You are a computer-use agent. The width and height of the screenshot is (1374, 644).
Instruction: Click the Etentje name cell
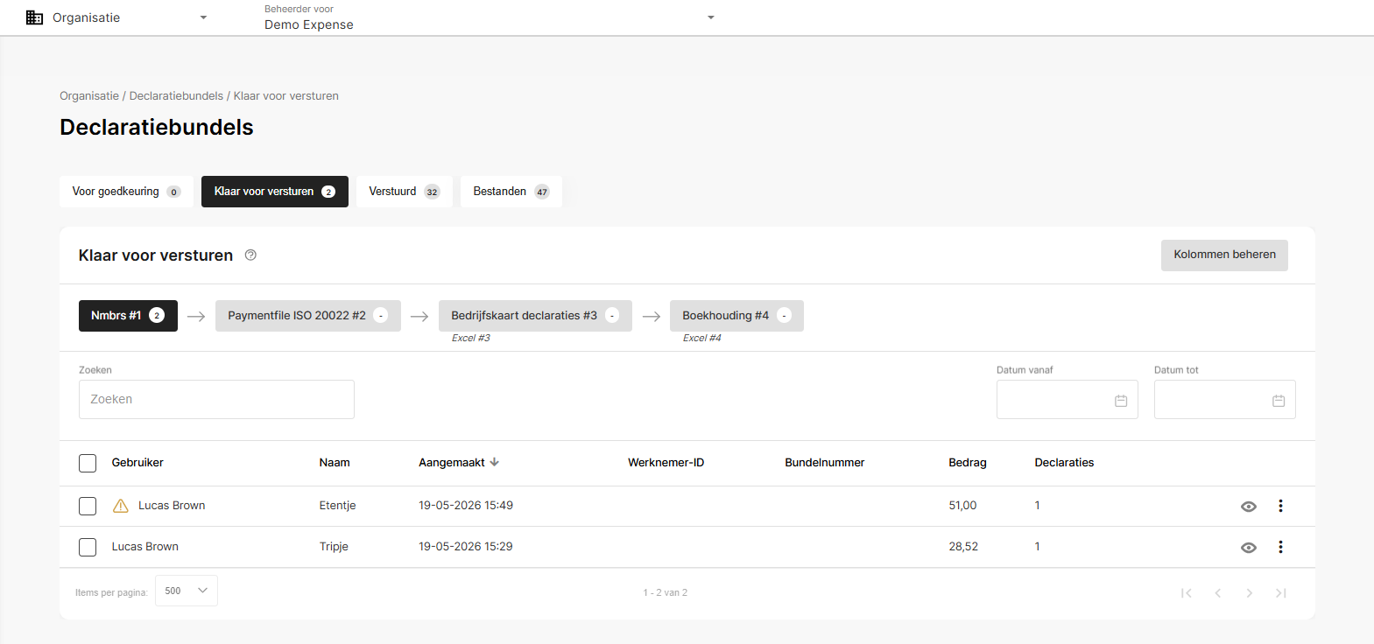[337, 506]
